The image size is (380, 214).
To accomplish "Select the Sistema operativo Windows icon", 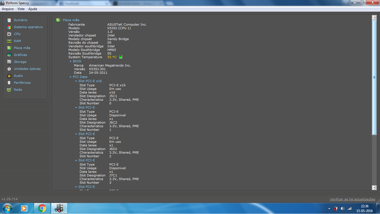I will click(x=9, y=27).
